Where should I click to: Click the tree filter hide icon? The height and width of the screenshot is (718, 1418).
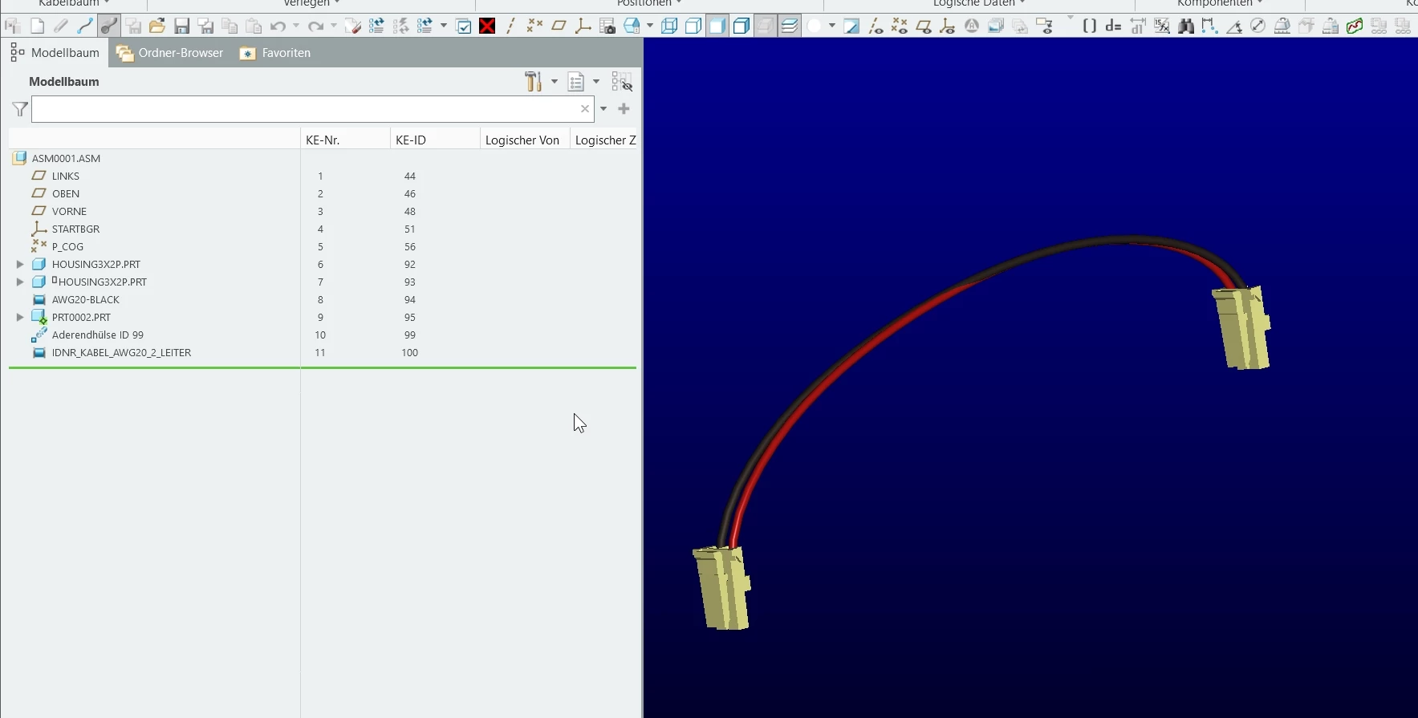click(622, 82)
